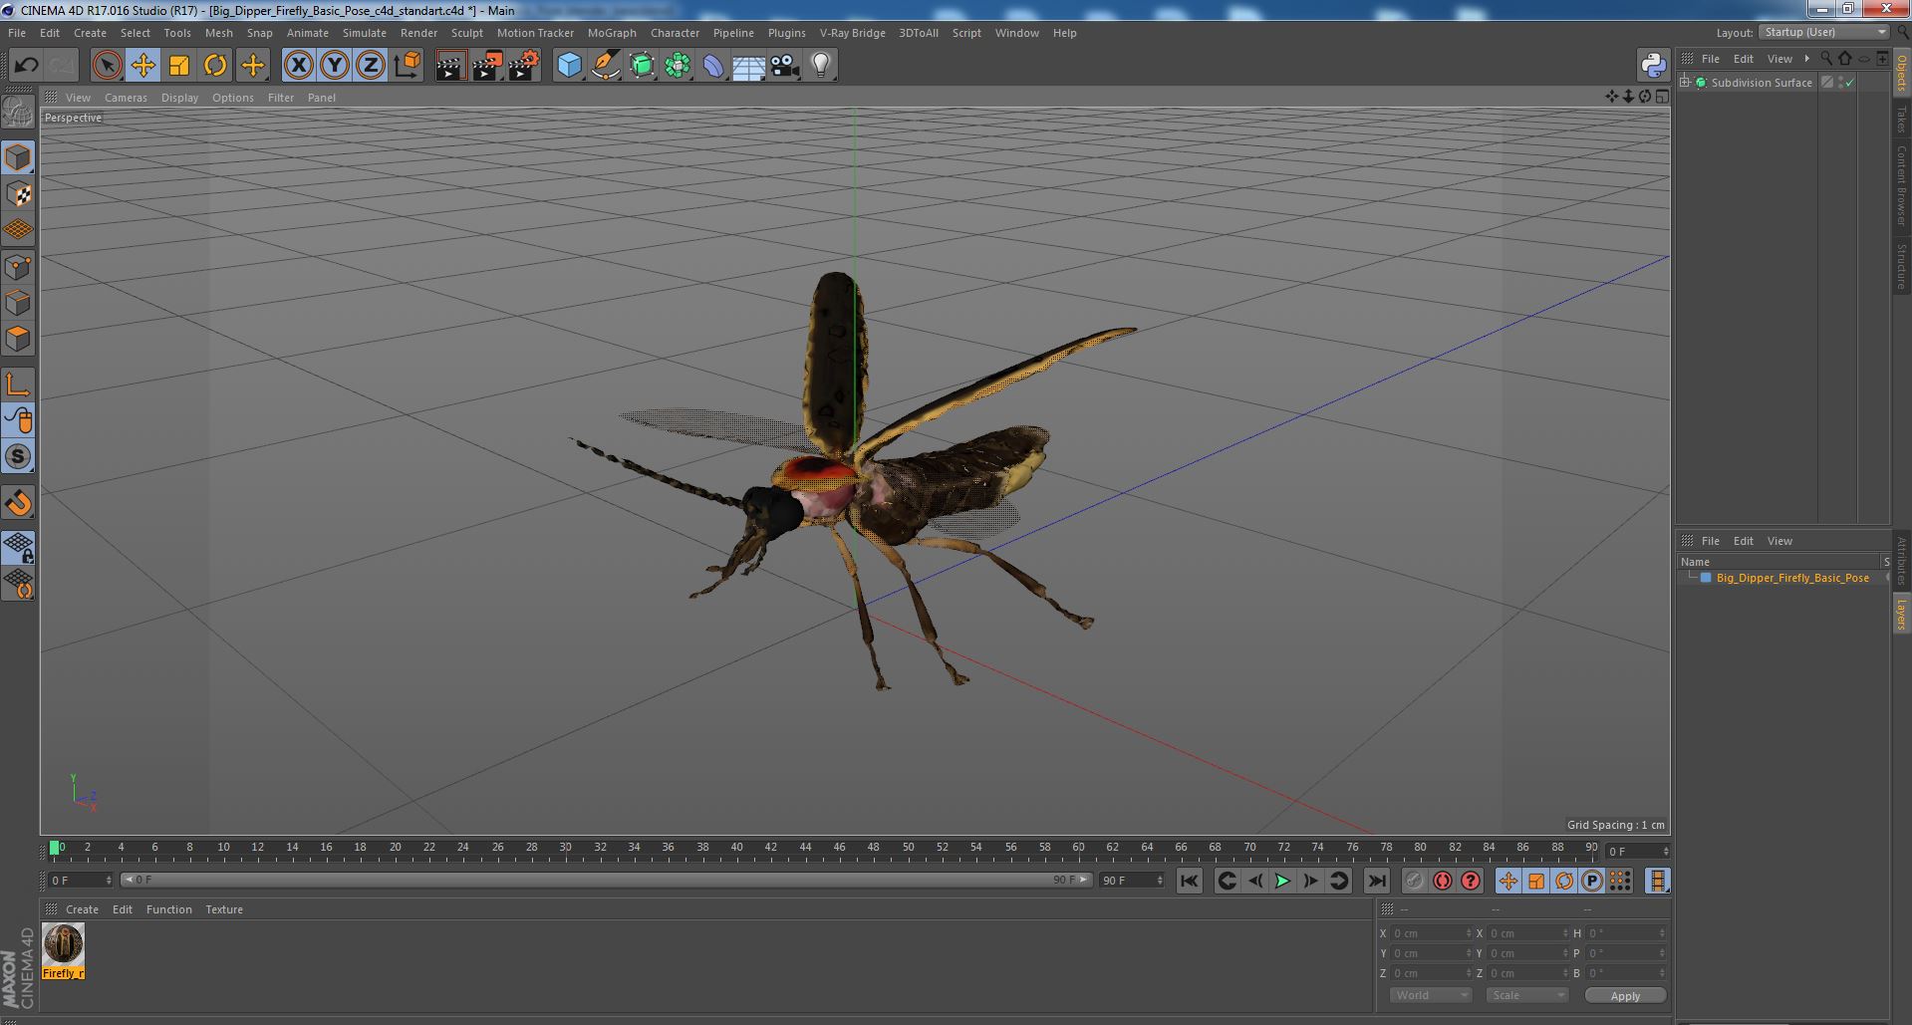The width and height of the screenshot is (1912, 1025).
Task: Switch to Texture mode
Action: [18, 194]
